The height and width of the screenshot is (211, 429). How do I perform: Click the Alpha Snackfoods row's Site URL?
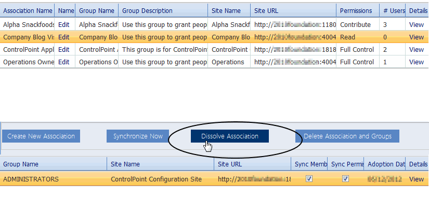click(293, 25)
